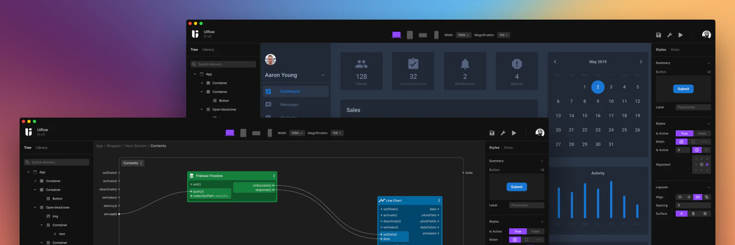This screenshot has width=735, height=245.
Task: Select tablet portrait preview in front window
Action: tap(243, 133)
